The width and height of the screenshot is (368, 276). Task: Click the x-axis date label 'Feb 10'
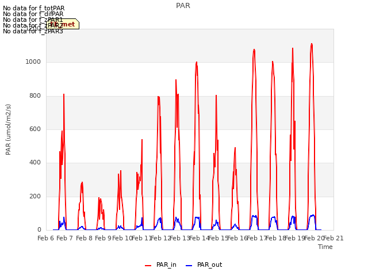[x=122, y=239]
